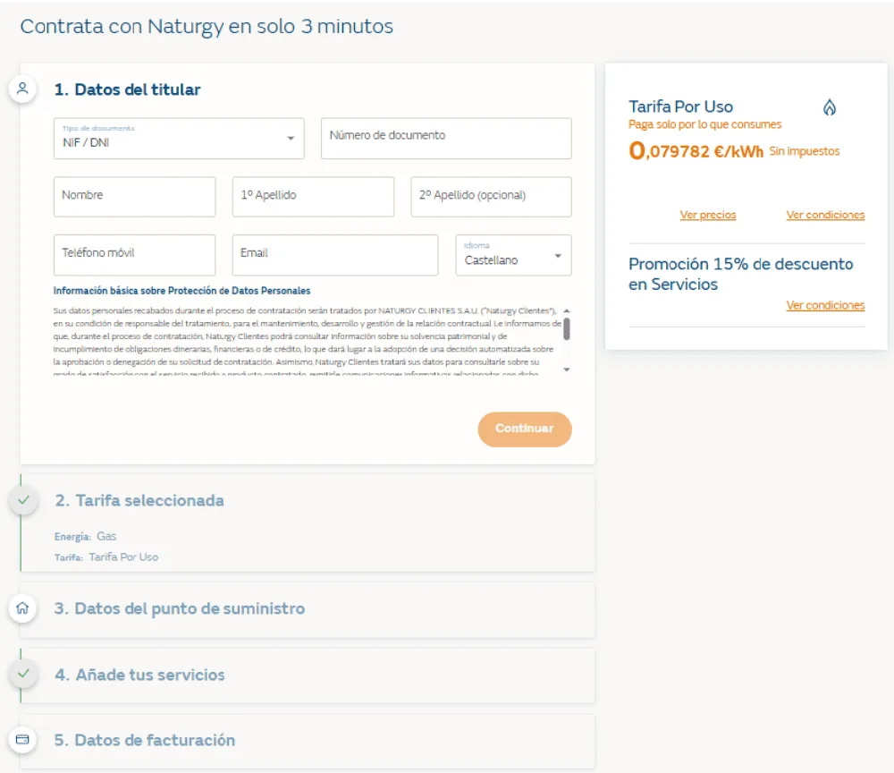Click scrollbar thumb of data protection text
894x773 pixels.
(x=567, y=329)
